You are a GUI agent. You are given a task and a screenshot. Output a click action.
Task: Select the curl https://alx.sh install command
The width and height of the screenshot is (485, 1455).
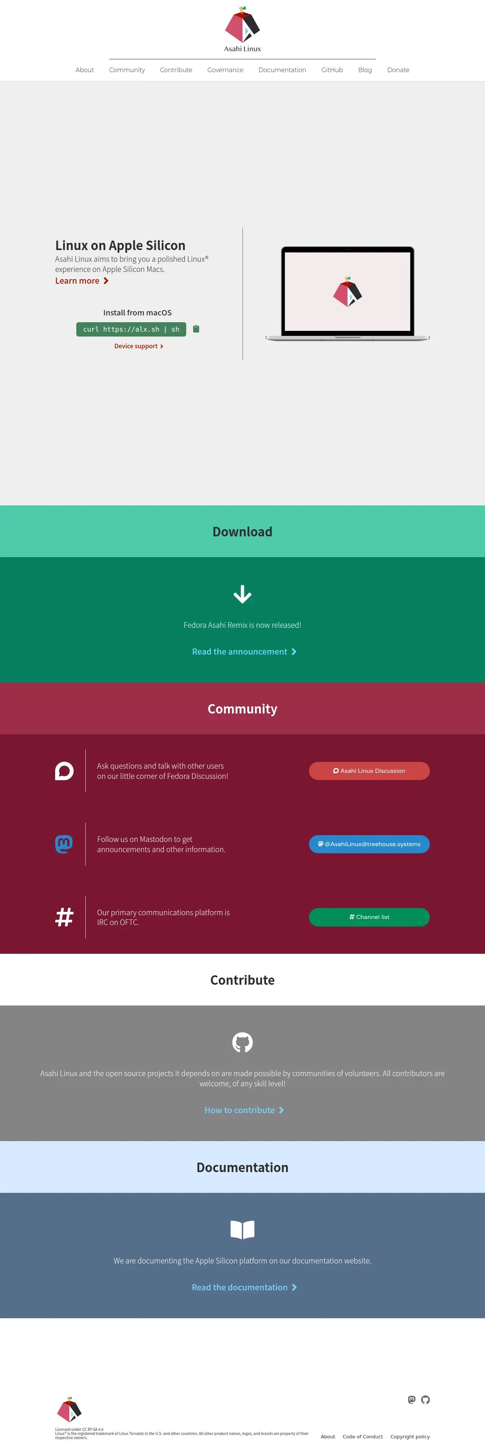pyautogui.click(x=131, y=329)
